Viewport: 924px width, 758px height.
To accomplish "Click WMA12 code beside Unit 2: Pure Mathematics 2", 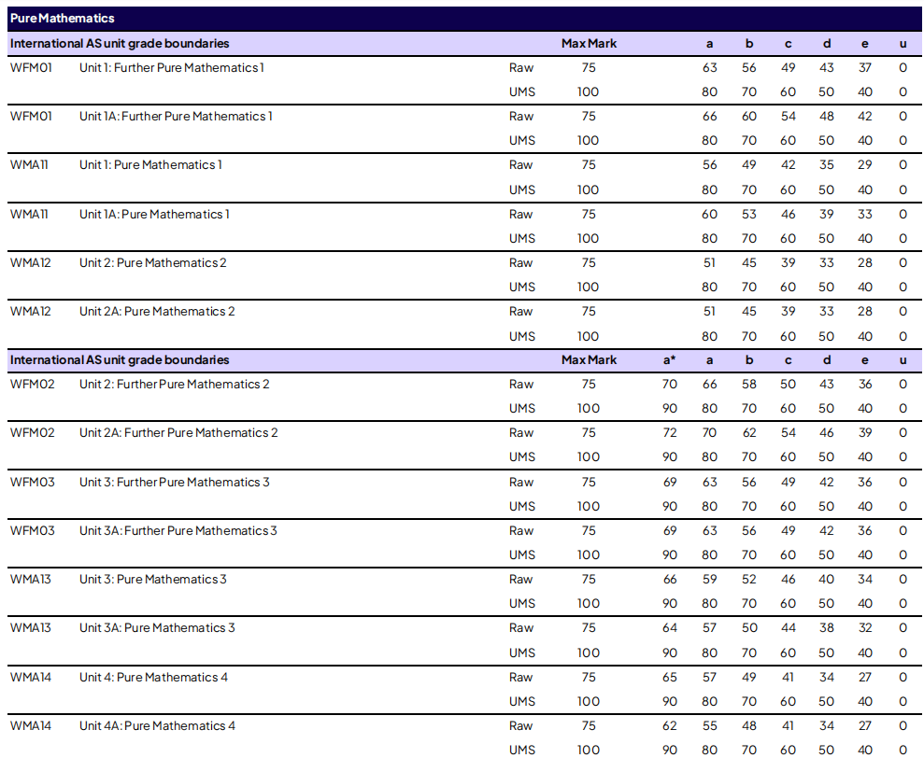I will pos(31,263).
